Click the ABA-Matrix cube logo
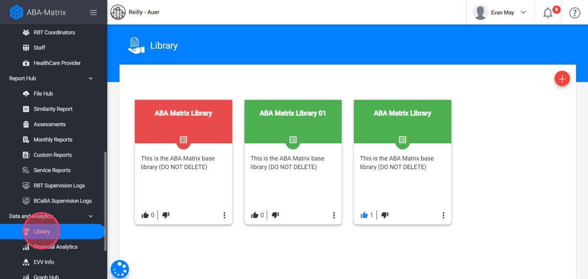Image resolution: width=588 pixels, height=279 pixels. tap(16, 13)
